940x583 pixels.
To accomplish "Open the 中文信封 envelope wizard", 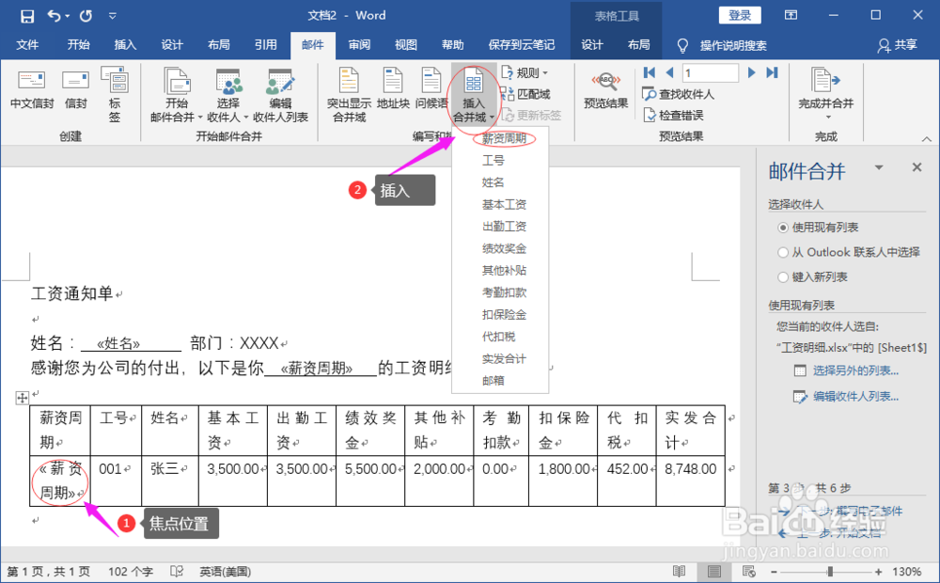I will coord(32,88).
